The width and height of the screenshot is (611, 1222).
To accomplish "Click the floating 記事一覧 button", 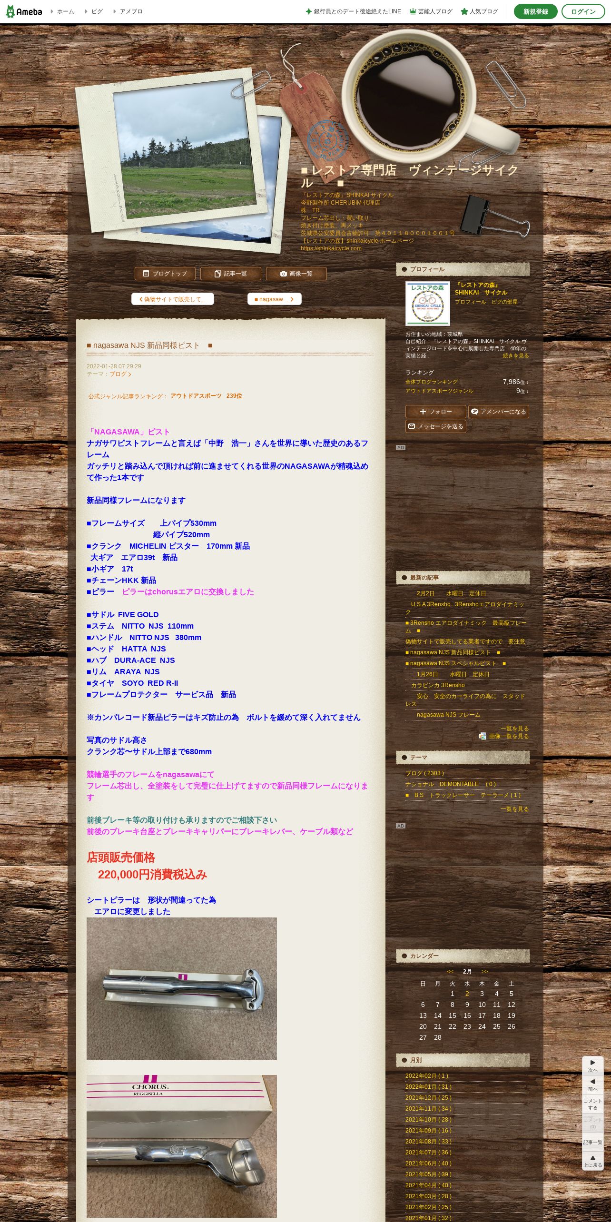I will tap(592, 1142).
